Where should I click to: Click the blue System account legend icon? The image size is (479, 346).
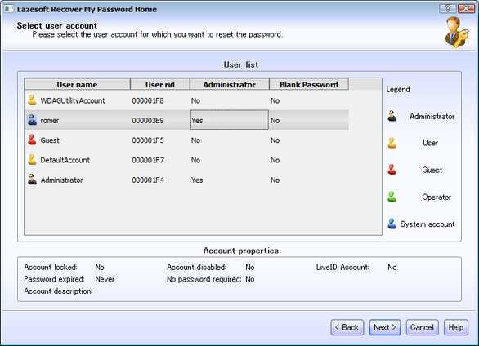click(392, 224)
